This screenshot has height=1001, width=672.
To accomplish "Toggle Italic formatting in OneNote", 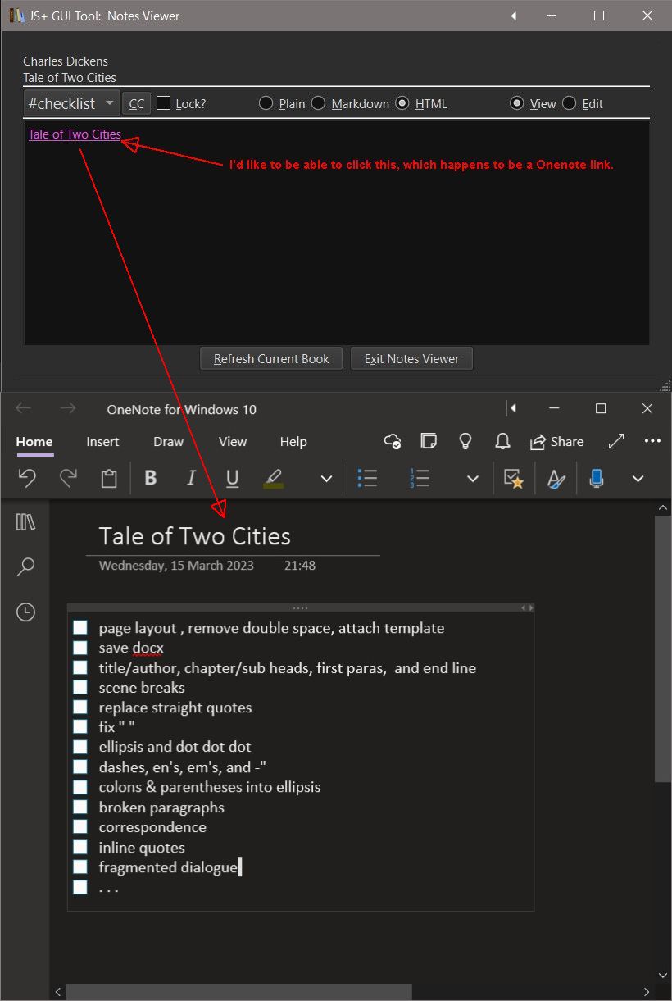I will (x=192, y=479).
